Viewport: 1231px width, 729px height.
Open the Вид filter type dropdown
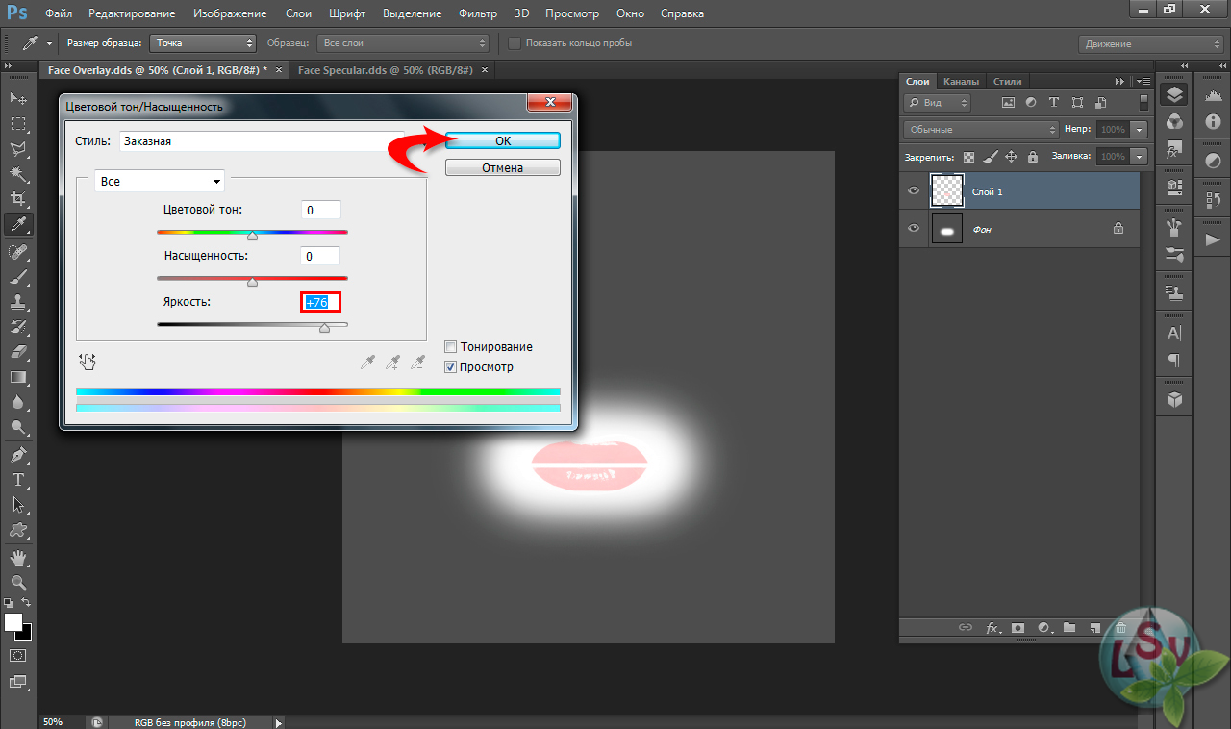coord(937,102)
